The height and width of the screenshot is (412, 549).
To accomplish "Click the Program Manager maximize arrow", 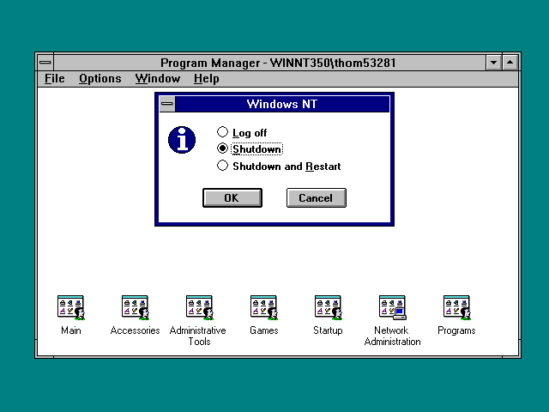I will [x=510, y=63].
